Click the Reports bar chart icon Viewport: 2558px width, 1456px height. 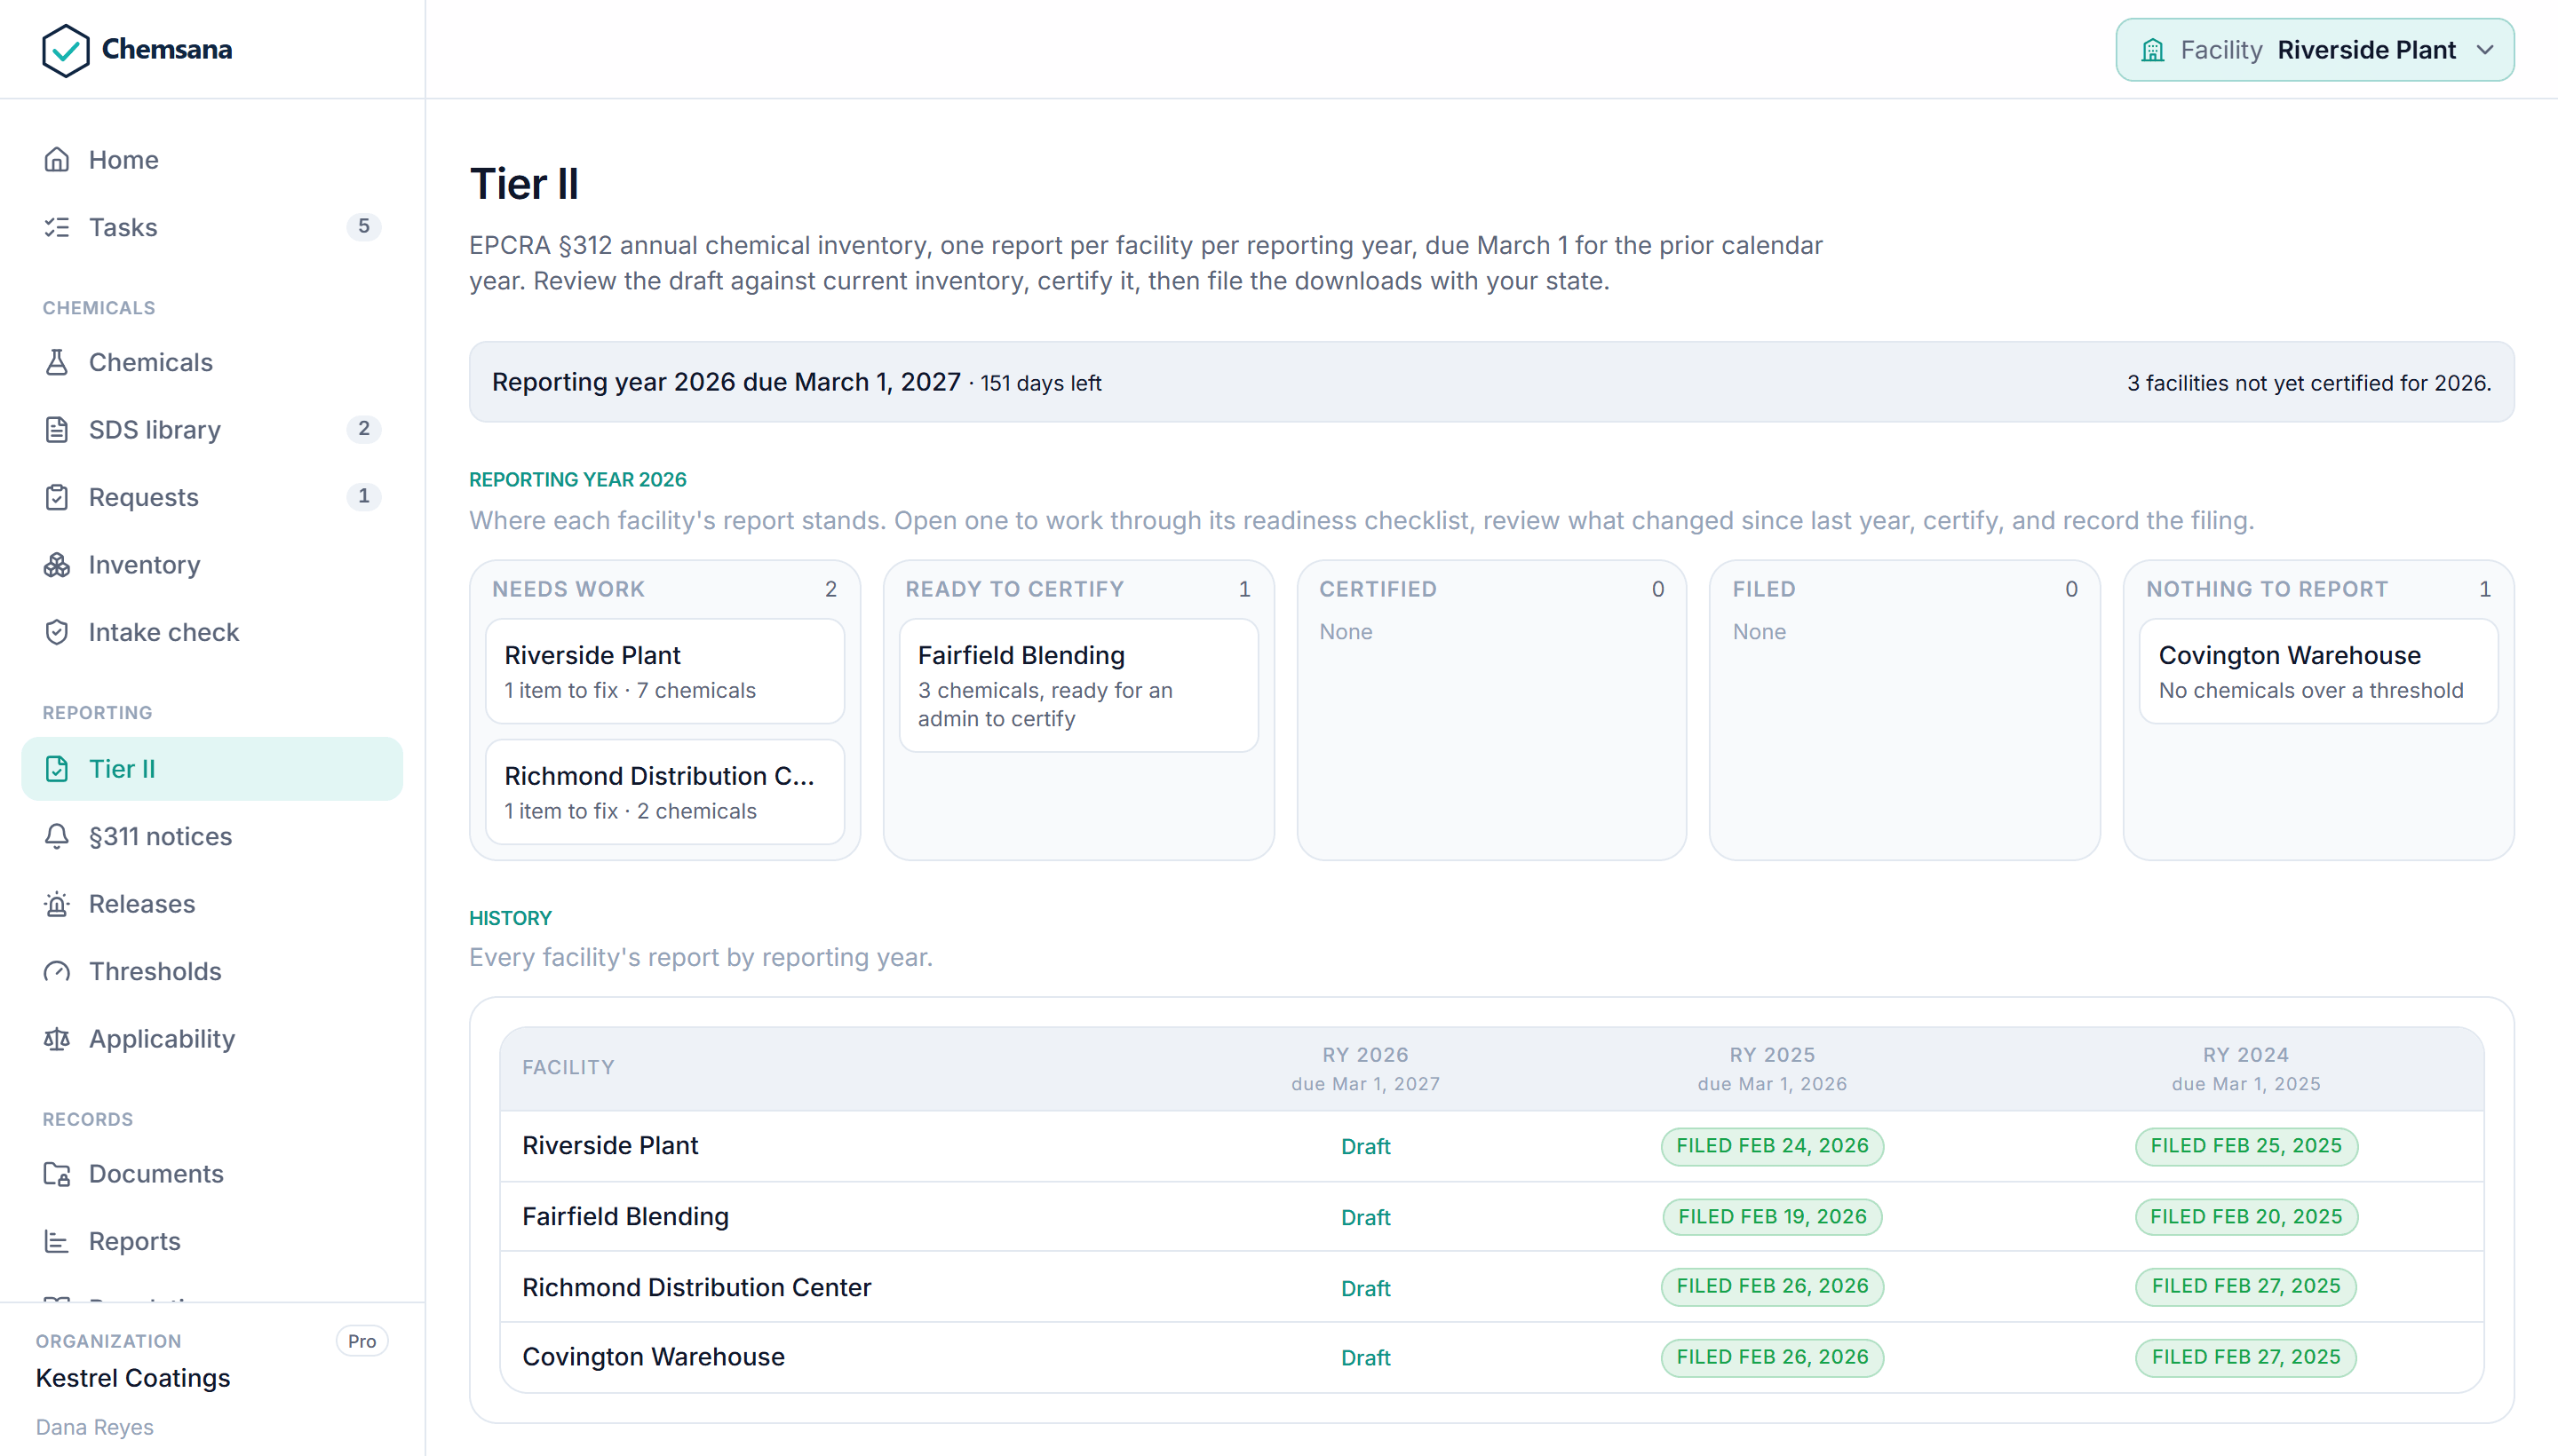(57, 1241)
